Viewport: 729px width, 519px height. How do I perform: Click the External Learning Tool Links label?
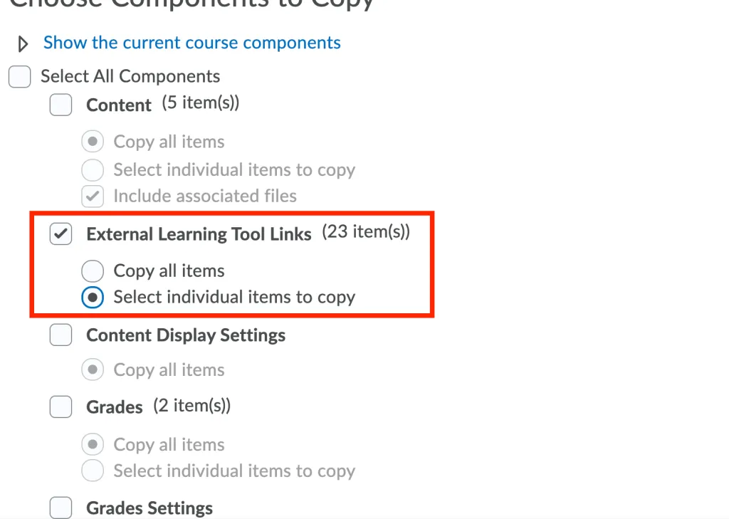point(199,234)
